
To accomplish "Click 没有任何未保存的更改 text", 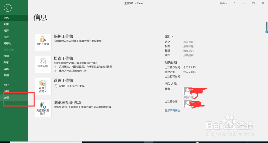I will [x=72, y=86].
